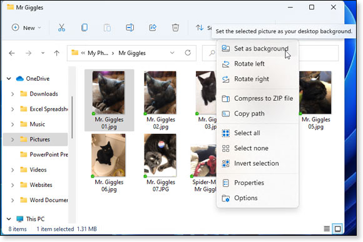
Task: Open the New item button
Action: coord(26,28)
